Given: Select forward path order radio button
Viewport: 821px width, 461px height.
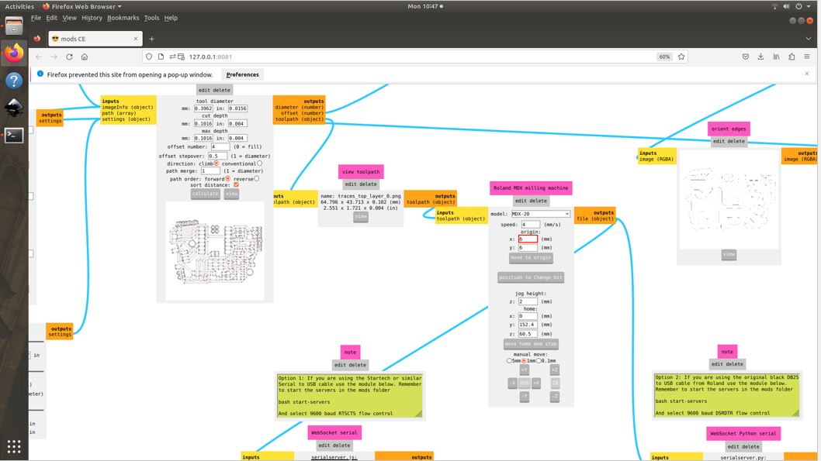Looking at the screenshot, I should 228,178.
